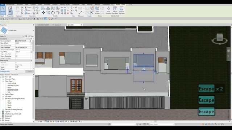Image resolution: width=232 pixels, height=130 pixels.
Task: Click the Curtain Wall type thumbnail
Action: tap(4, 30)
